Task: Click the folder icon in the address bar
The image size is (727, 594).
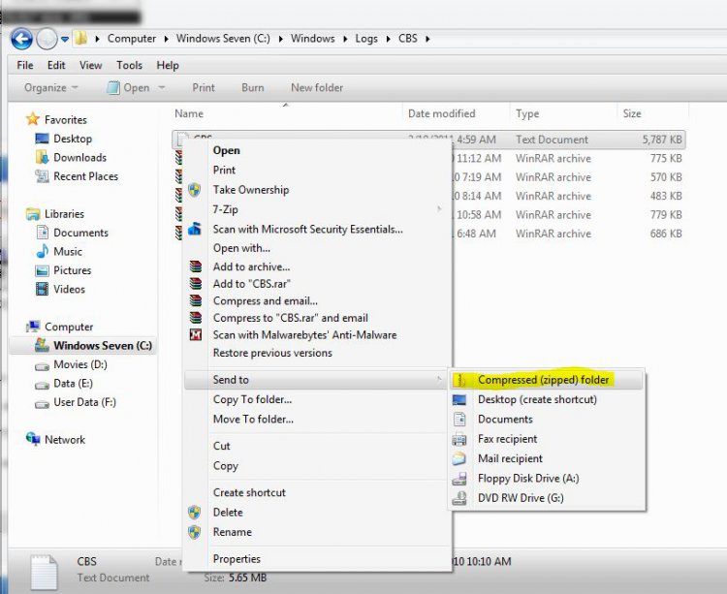Action: (x=81, y=38)
